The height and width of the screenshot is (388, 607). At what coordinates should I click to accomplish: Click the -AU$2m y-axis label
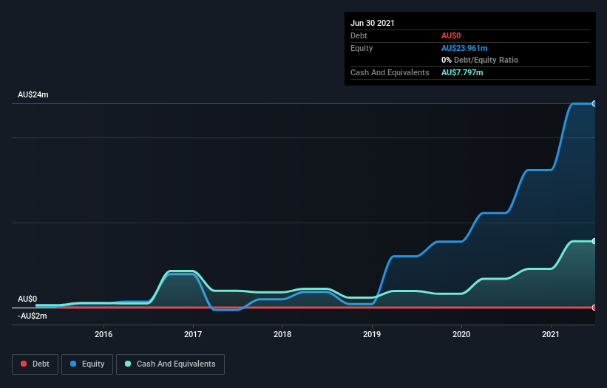pyautogui.click(x=33, y=316)
